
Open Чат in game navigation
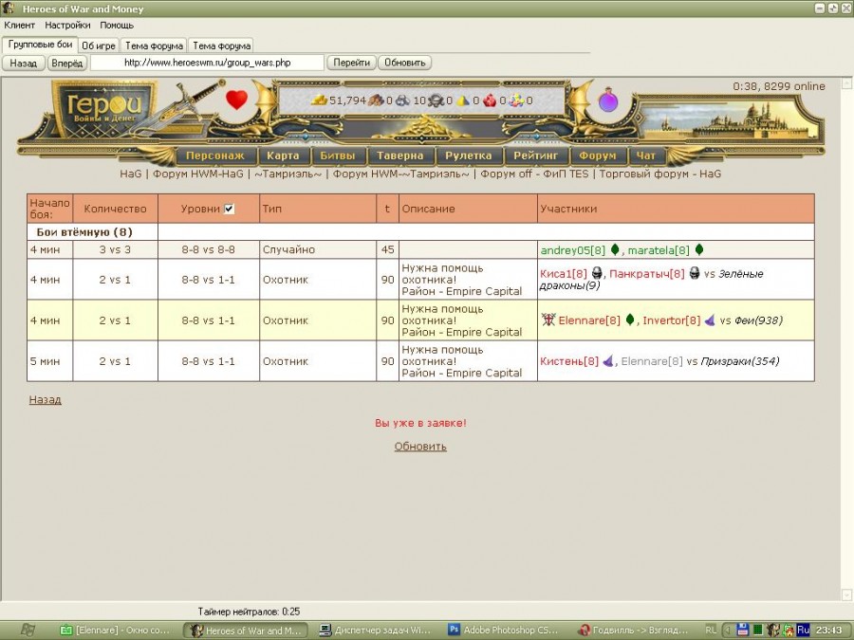[x=646, y=155]
